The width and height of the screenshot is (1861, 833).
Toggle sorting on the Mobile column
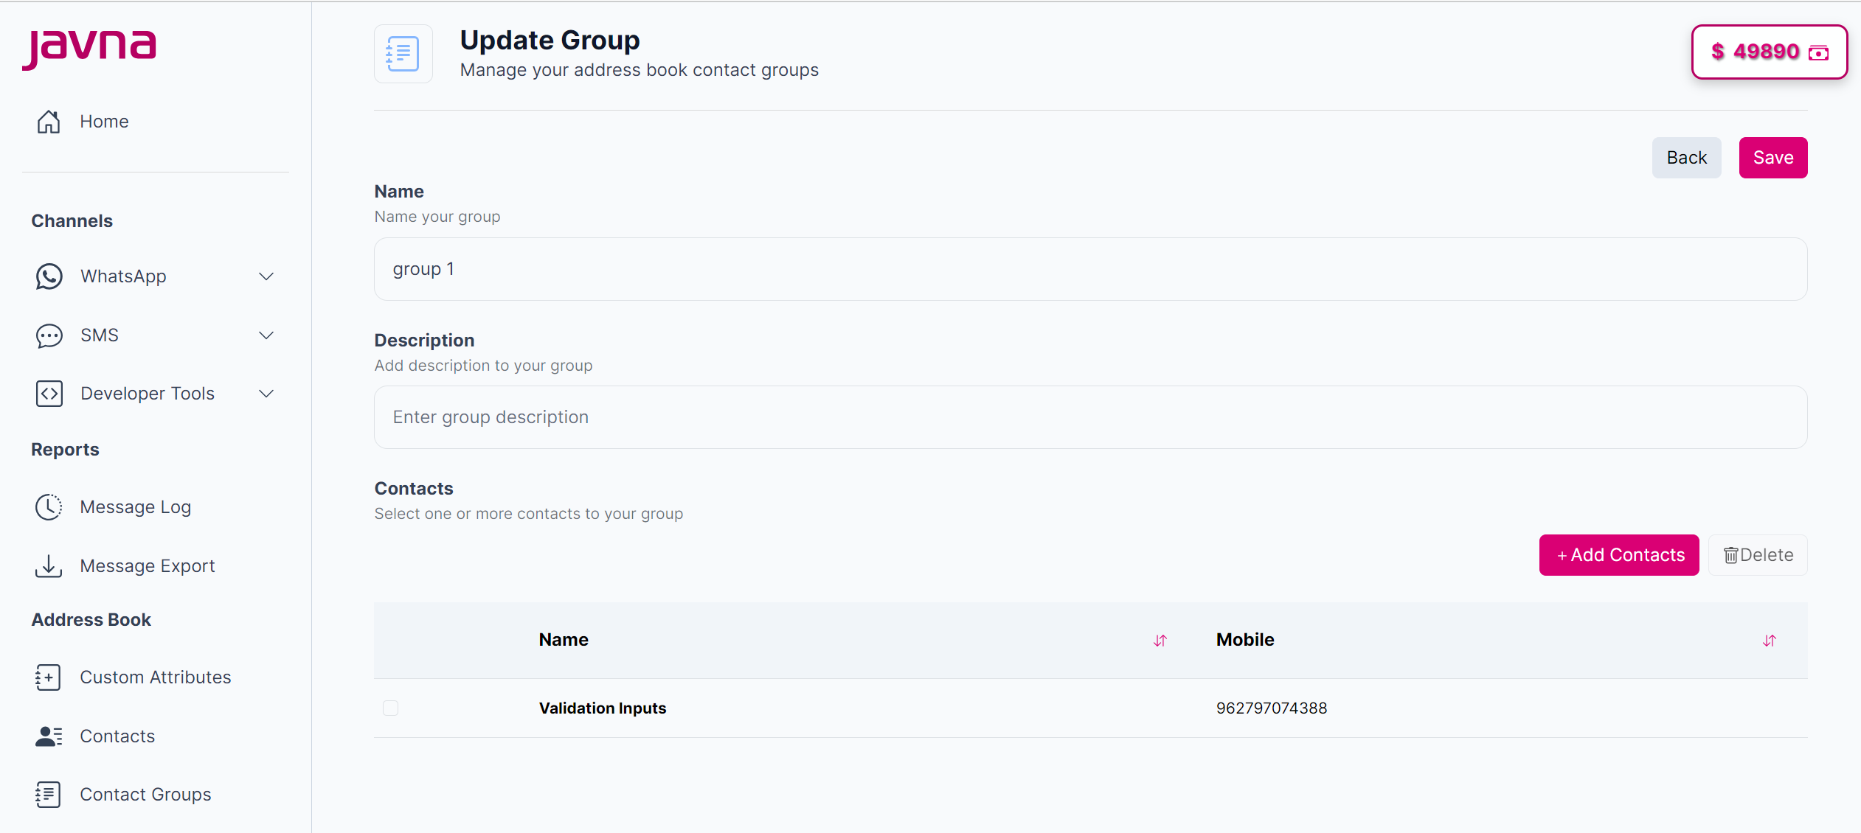[x=1769, y=641]
